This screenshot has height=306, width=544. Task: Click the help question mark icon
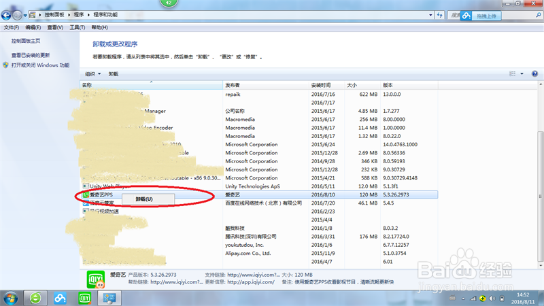tap(534, 73)
